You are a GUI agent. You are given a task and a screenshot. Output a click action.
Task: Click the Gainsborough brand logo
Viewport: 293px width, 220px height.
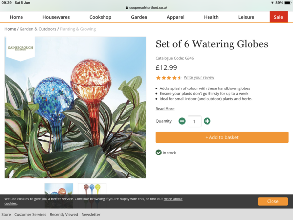pos(20,48)
